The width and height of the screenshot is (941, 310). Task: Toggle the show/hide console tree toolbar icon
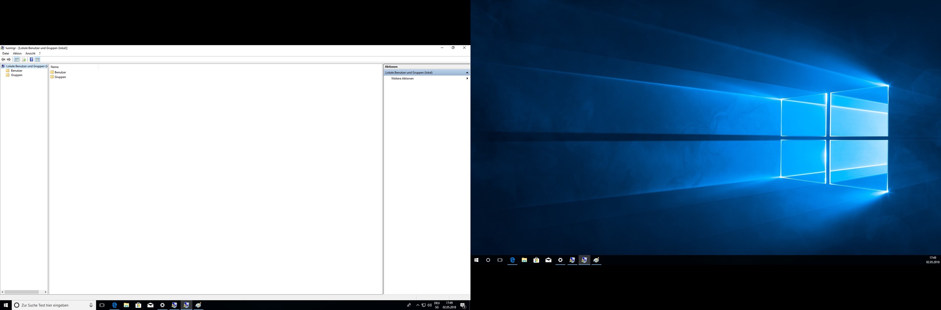(x=16, y=60)
